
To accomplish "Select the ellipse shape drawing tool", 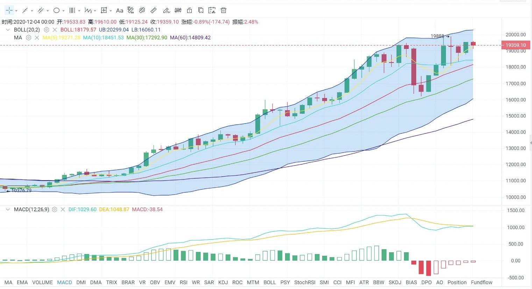I will point(56,10).
